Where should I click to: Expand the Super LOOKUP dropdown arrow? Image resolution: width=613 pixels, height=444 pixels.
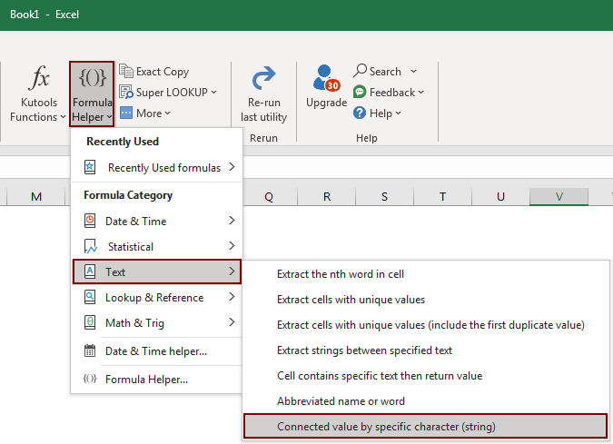(213, 93)
